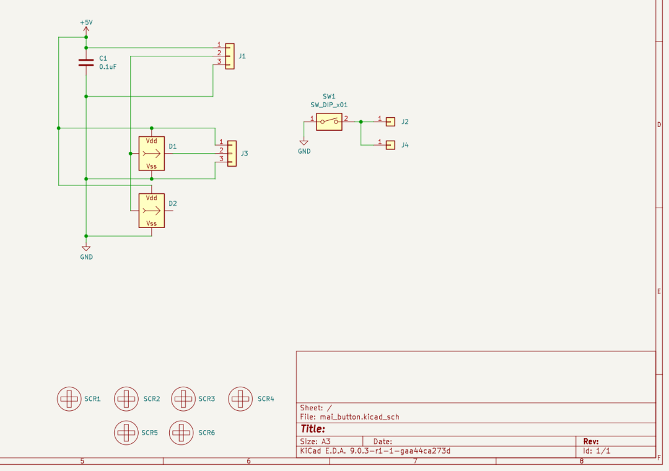
Task: Click the "Id: 1/1" title block entry
Action: 597,451
